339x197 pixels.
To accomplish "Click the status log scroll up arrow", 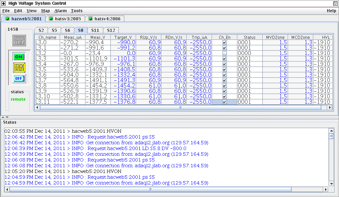I will (332, 131).
